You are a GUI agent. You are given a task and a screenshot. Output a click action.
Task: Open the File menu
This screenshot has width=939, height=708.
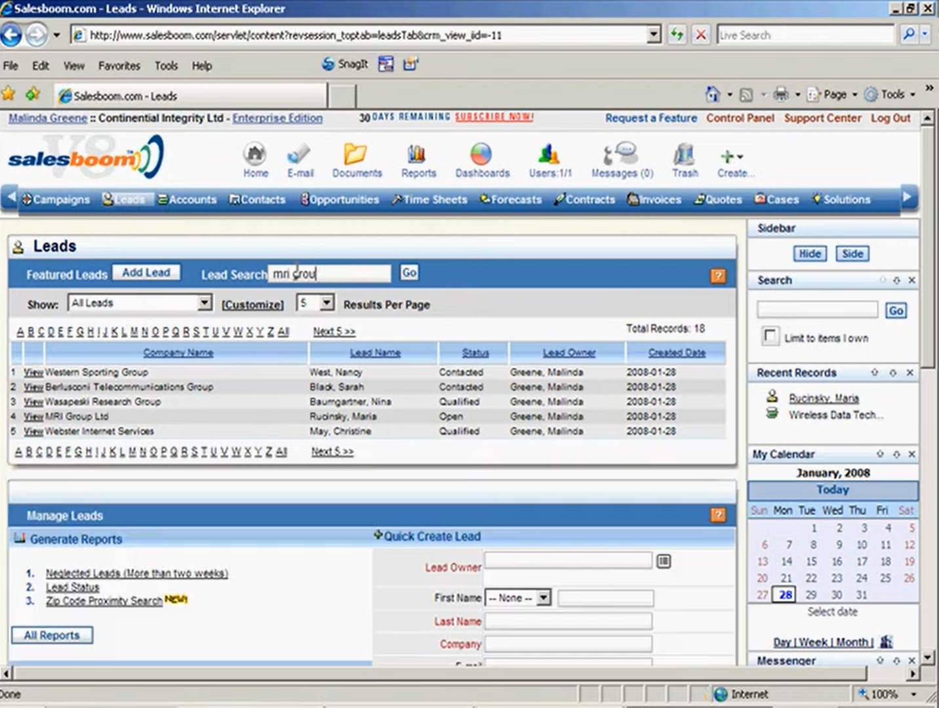pos(10,66)
